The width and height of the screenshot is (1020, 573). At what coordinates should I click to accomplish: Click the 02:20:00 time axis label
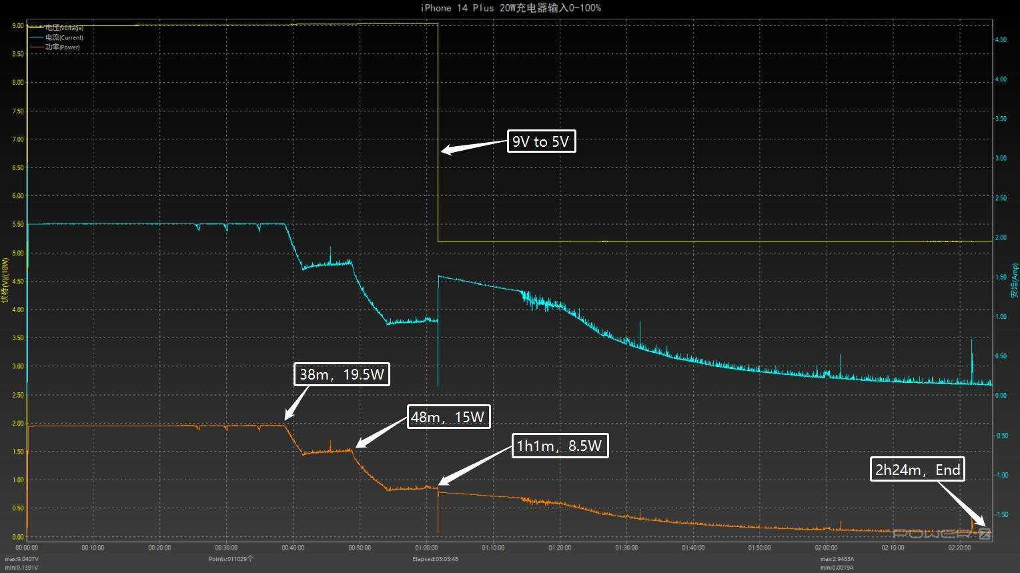pos(959,548)
